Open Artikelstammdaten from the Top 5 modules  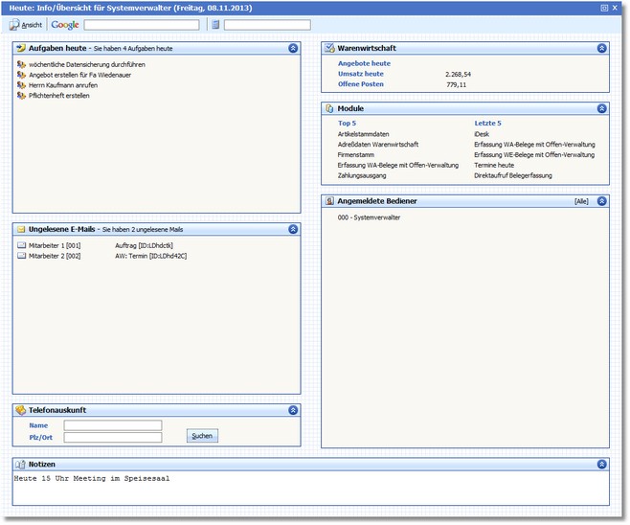pyautogui.click(x=363, y=134)
